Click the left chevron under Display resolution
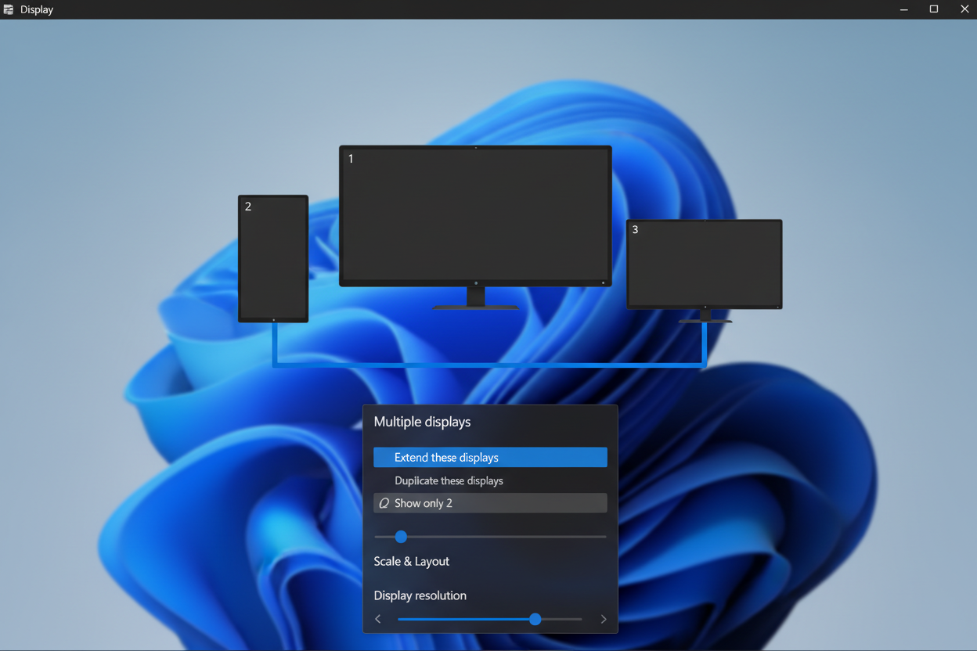Image resolution: width=977 pixels, height=651 pixels. coord(378,619)
